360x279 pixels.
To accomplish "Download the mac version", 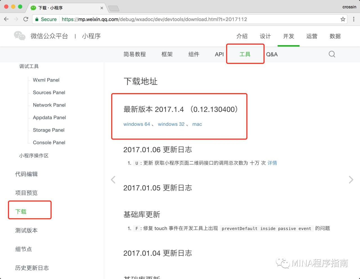I will coord(197,124).
